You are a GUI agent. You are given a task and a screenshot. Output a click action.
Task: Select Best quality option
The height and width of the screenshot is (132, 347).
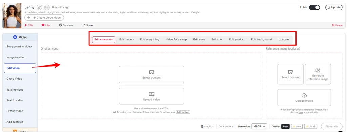(x=285, y=126)
